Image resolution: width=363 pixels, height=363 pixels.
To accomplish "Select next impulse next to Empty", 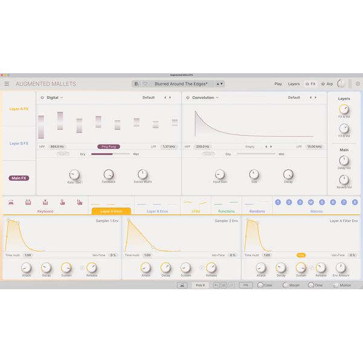I will (271, 146).
